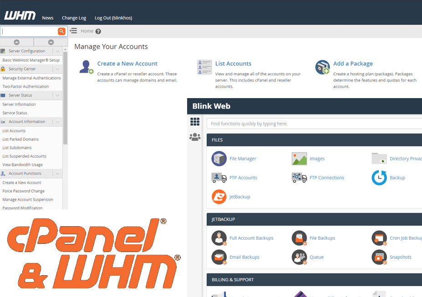Image resolution: width=422 pixels, height=297 pixels.
Task: Open sidebar Create a New Account entry
Action: [22, 183]
